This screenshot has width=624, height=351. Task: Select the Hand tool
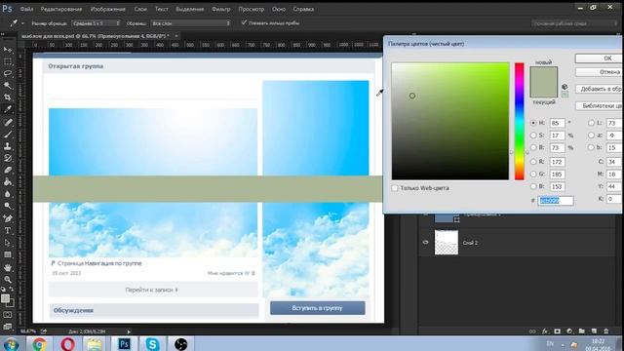[8, 267]
